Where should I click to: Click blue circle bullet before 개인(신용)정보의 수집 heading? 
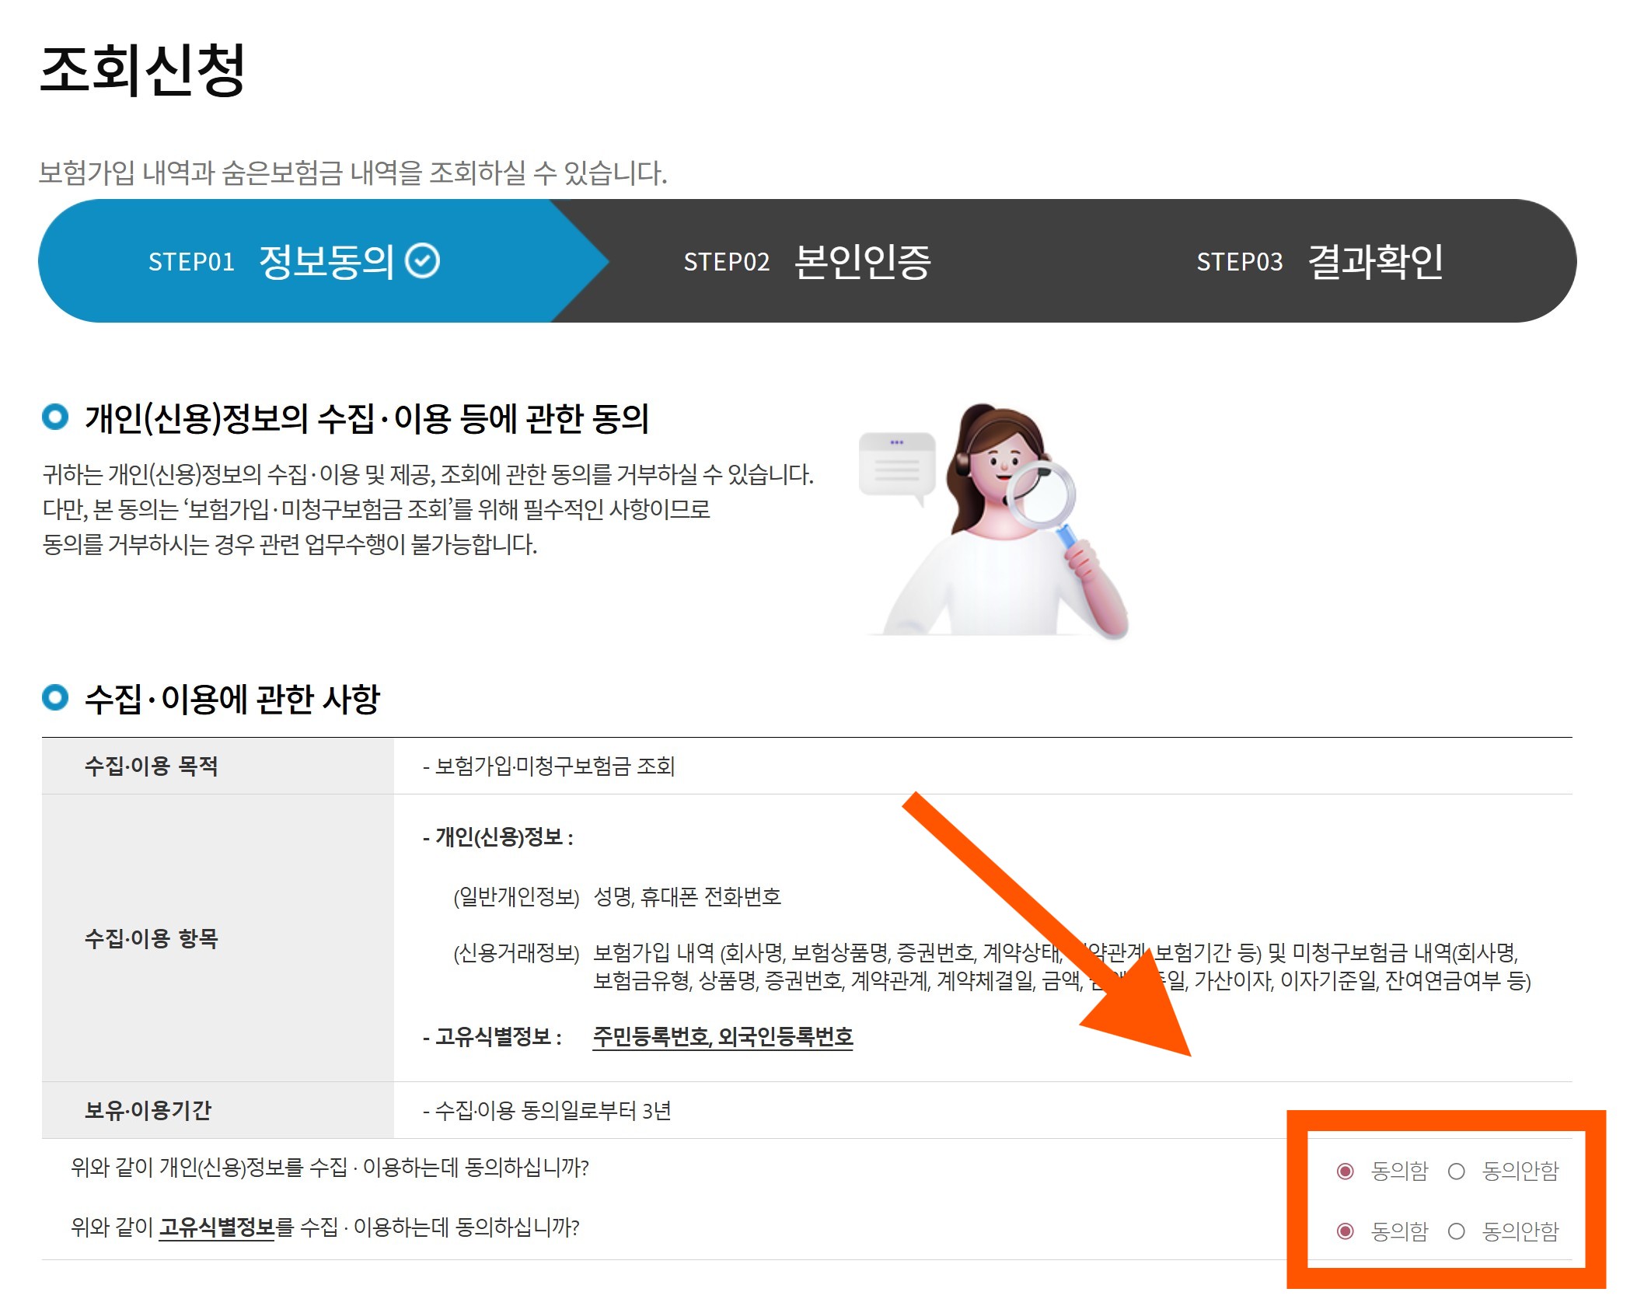[55, 417]
